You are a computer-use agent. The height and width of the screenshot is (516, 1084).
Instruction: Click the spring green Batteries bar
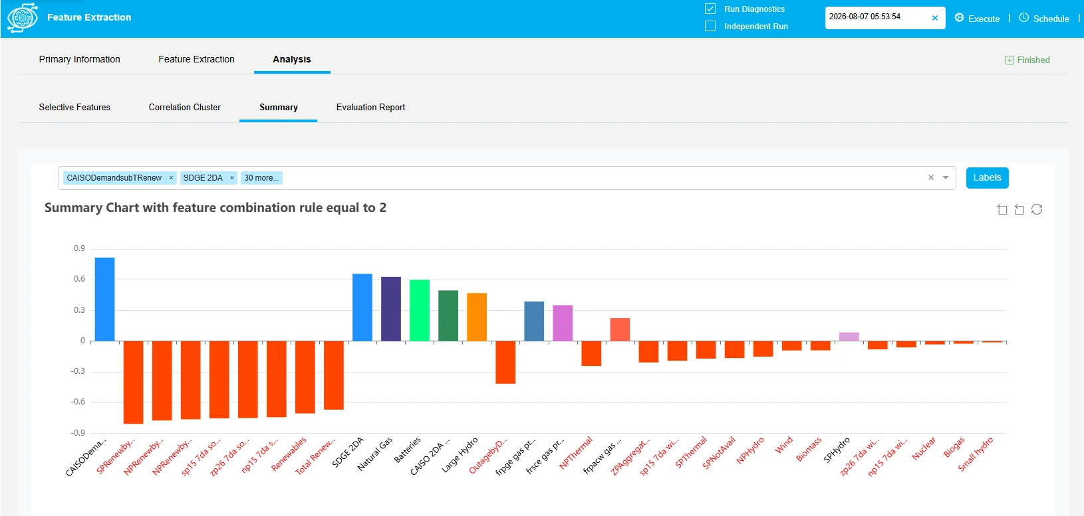point(420,310)
